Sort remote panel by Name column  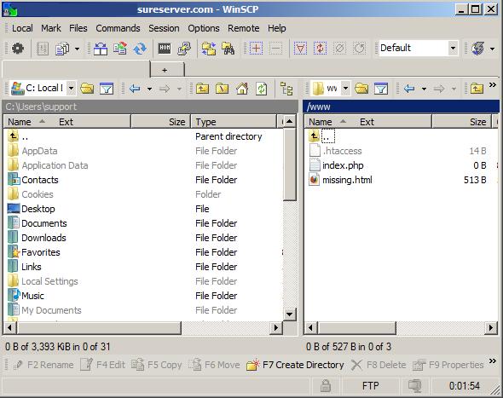[x=367, y=122]
